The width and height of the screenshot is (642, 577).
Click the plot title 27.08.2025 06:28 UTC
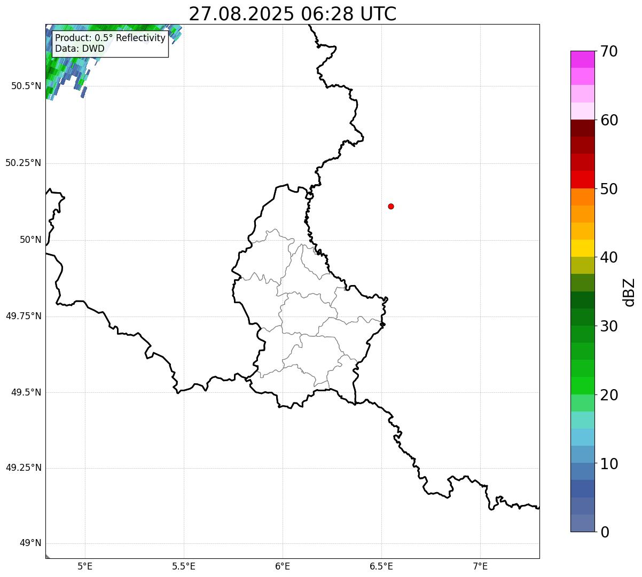(x=293, y=14)
